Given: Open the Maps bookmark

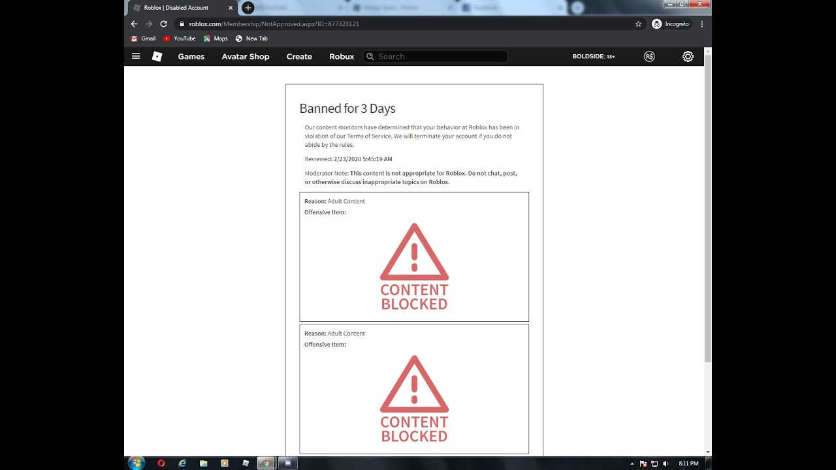Looking at the screenshot, I should (216, 39).
